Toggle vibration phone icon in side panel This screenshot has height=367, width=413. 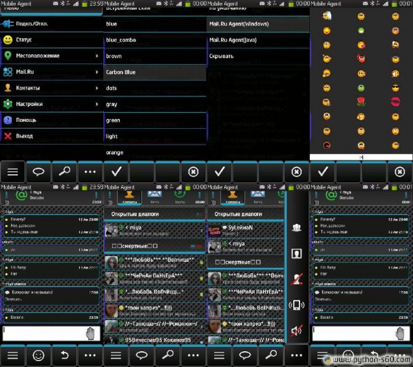click(x=297, y=305)
